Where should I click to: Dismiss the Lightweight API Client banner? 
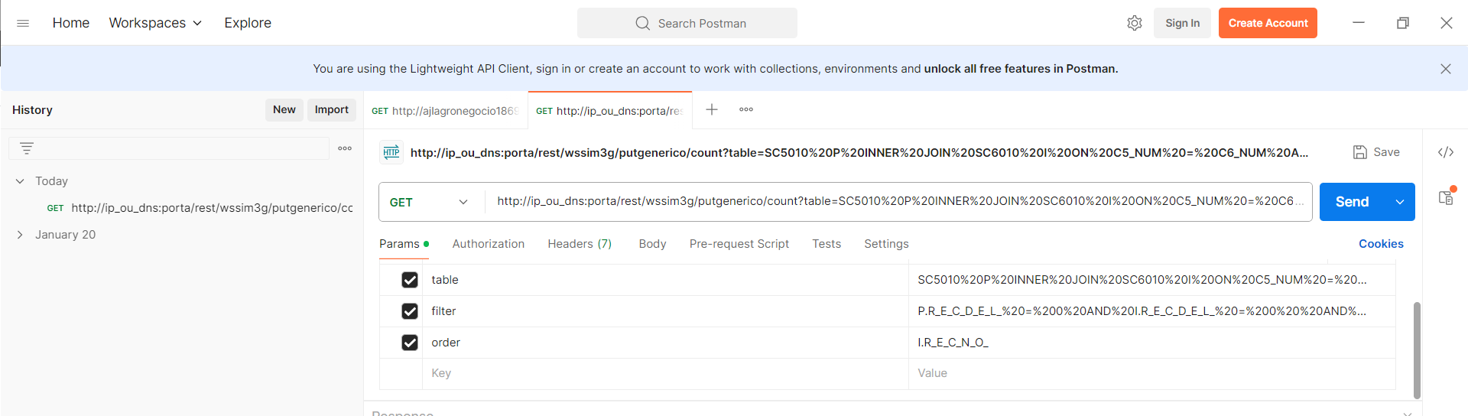[1446, 69]
